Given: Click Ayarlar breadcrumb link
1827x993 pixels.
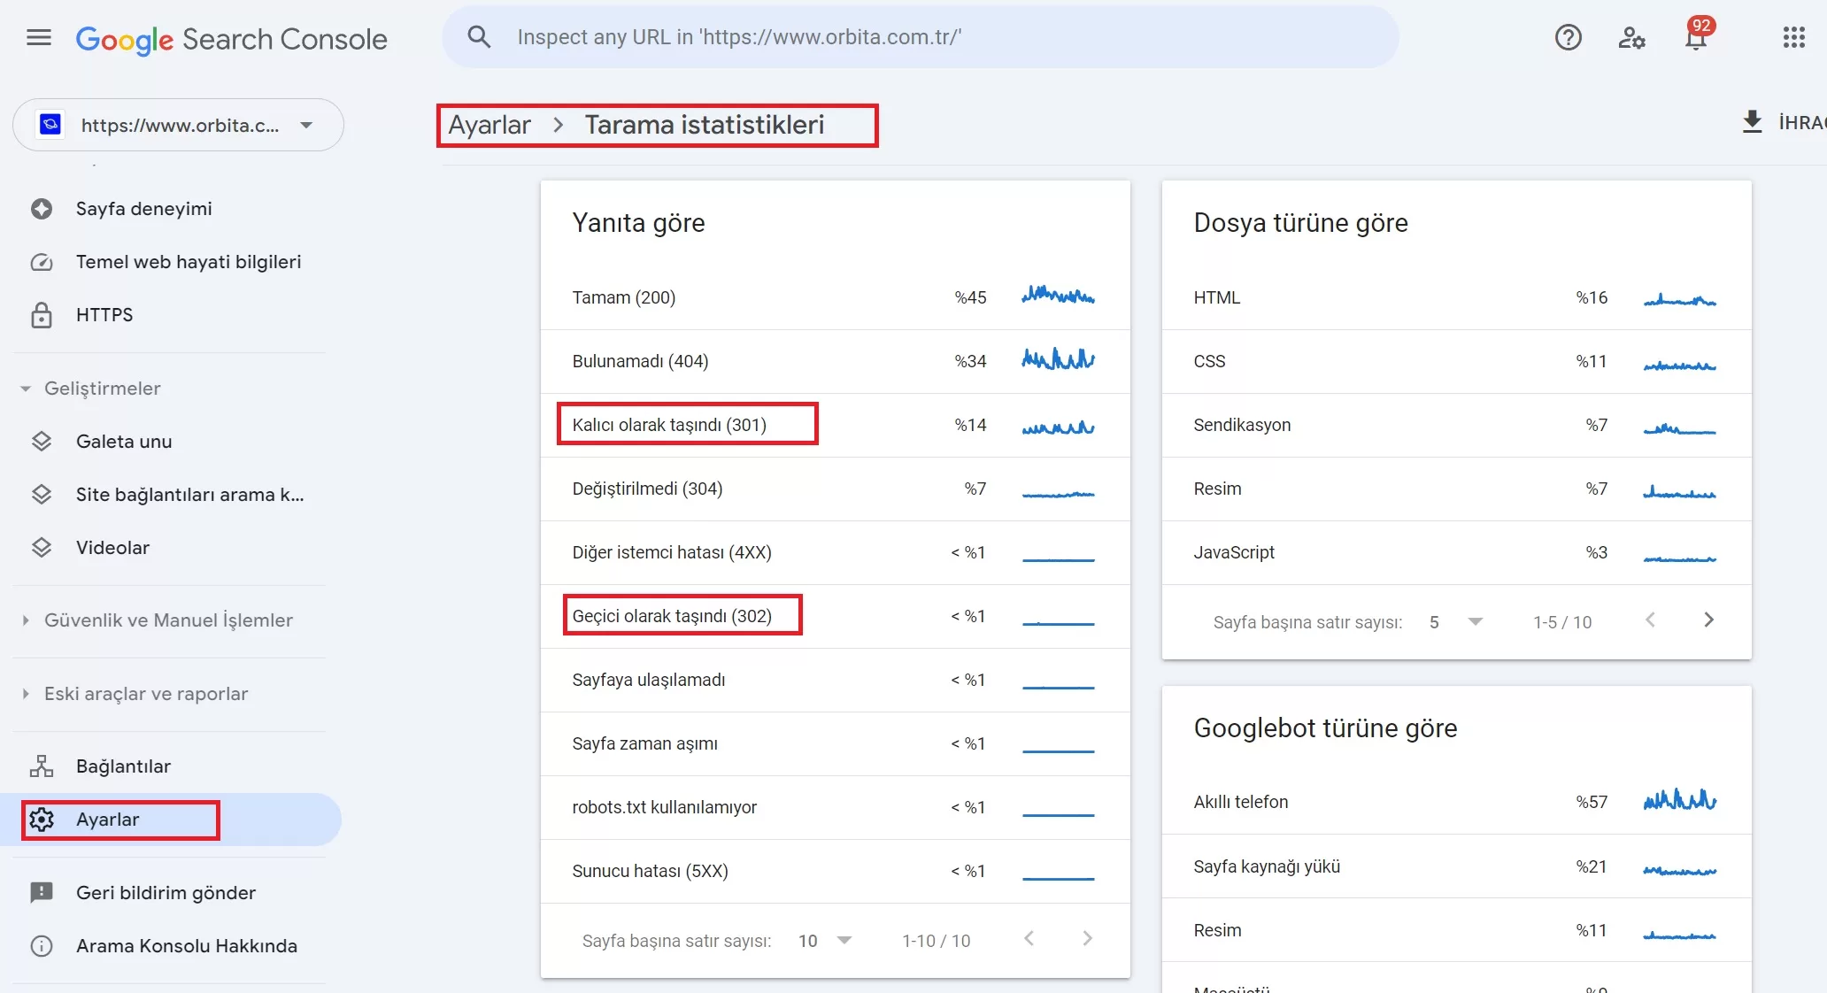Looking at the screenshot, I should 490,125.
